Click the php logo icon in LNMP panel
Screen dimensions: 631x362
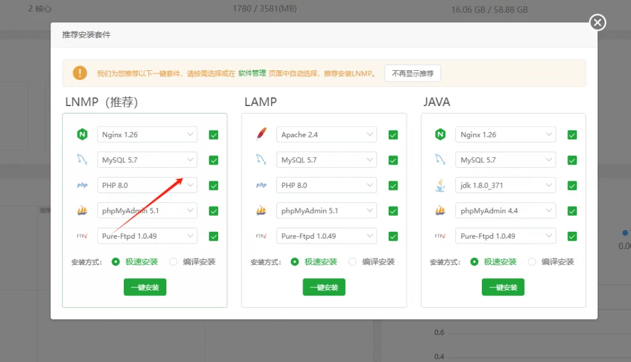coord(82,185)
